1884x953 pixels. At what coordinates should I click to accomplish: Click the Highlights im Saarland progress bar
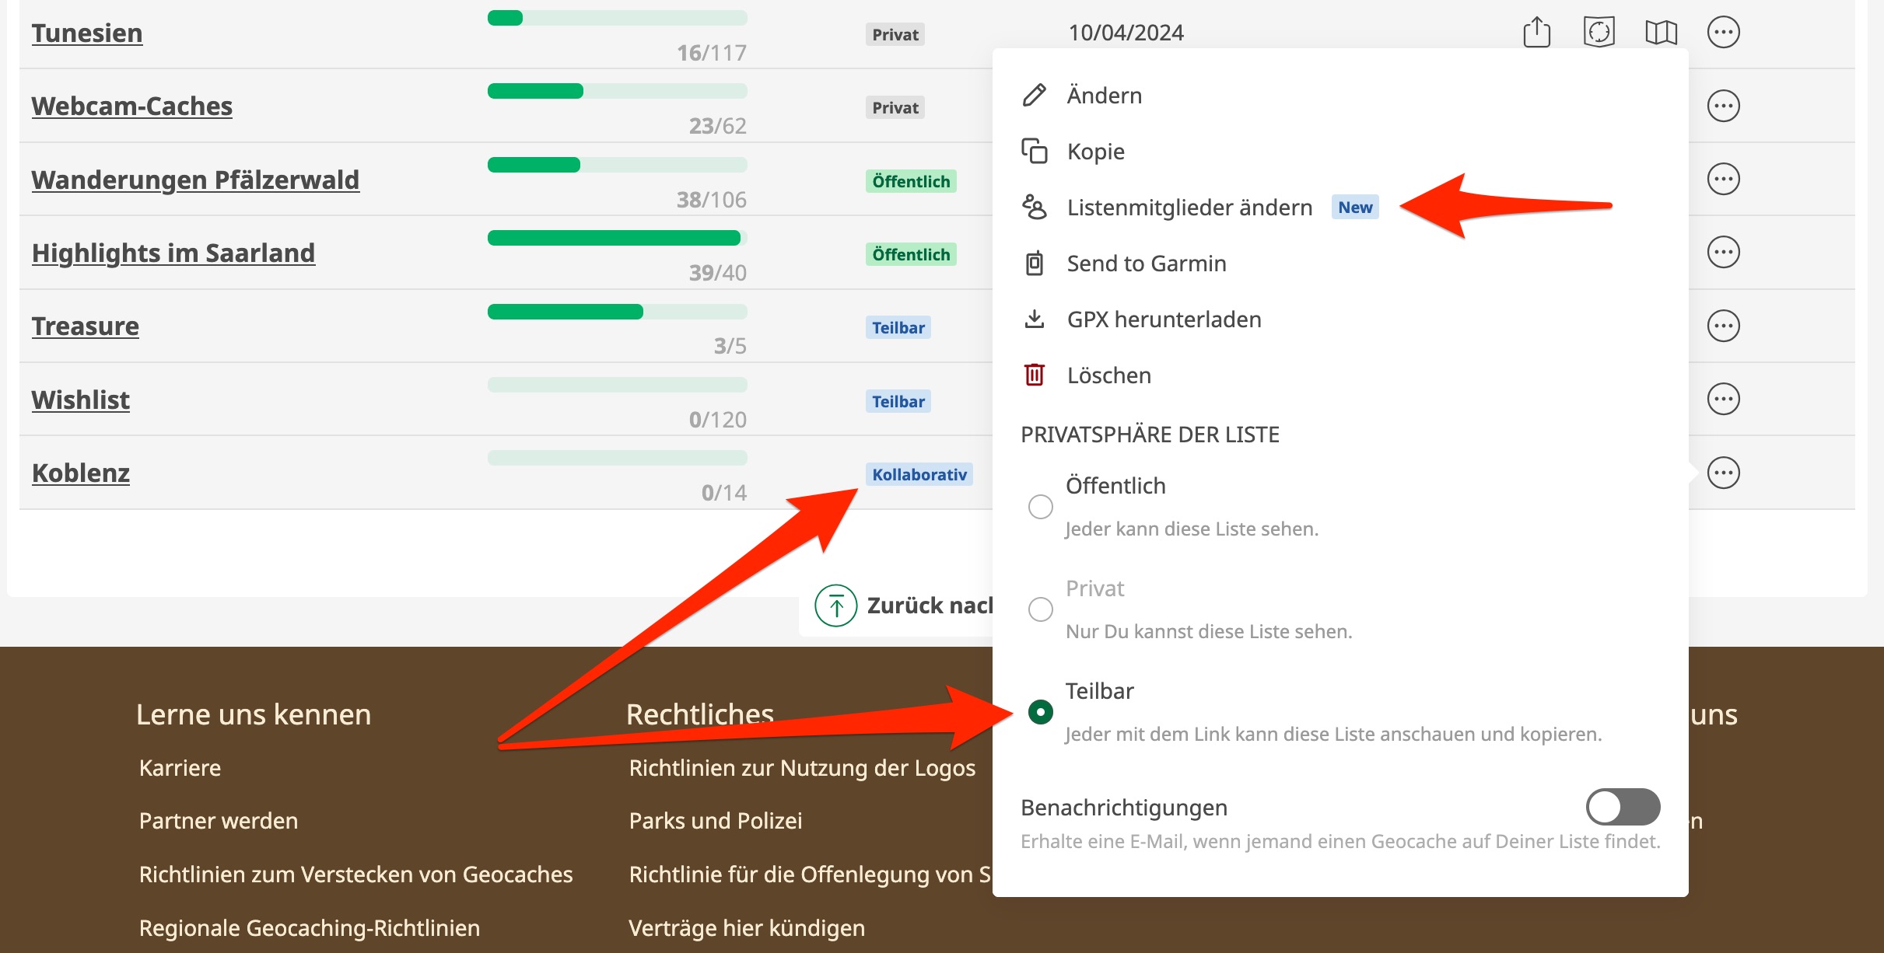tap(617, 238)
